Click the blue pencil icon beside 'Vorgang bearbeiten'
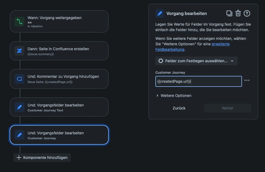Image resolution: width=265 pixels, height=172 pixels. [160, 13]
